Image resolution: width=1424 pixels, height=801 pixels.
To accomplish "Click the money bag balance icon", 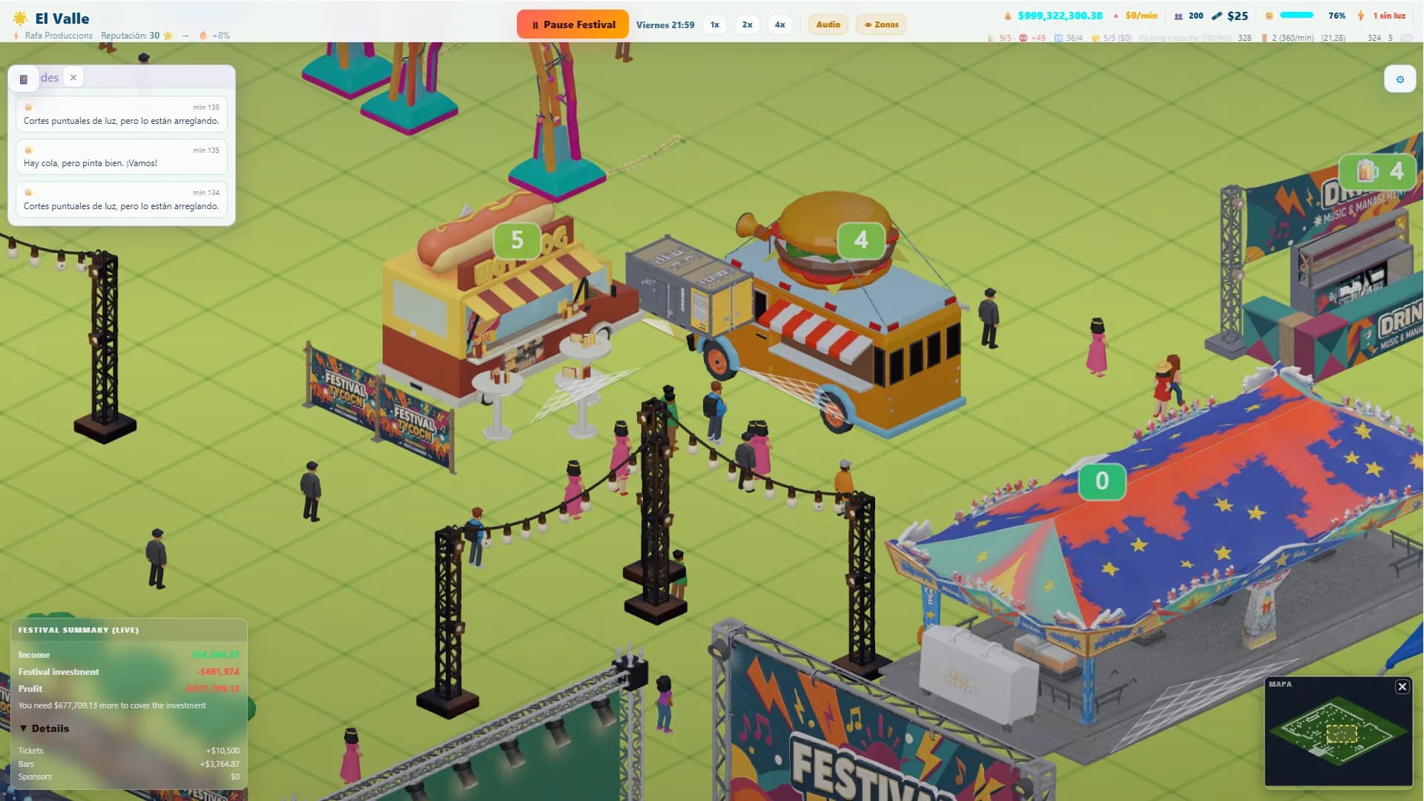I will click(1008, 16).
